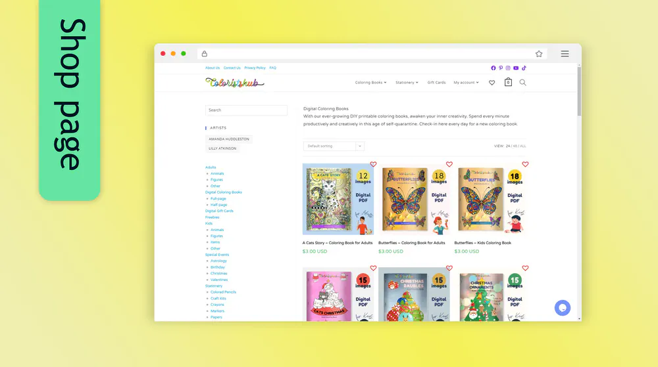Open the Full-page subcategory
This screenshot has height=367, width=658.
[x=218, y=199]
